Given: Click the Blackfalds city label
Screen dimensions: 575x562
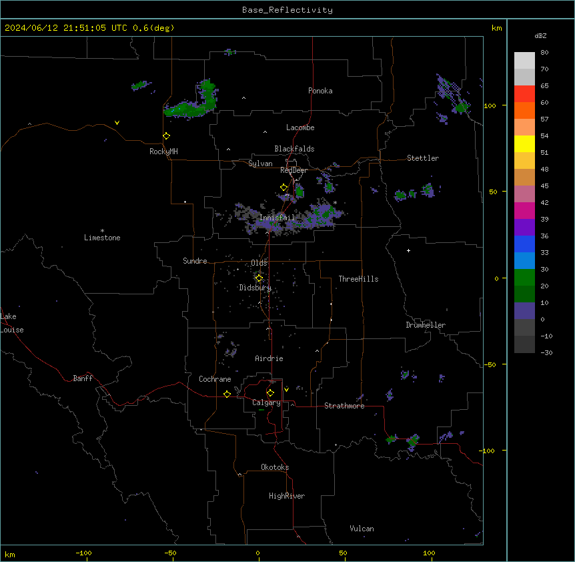Looking at the screenshot, I should [294, 149].
